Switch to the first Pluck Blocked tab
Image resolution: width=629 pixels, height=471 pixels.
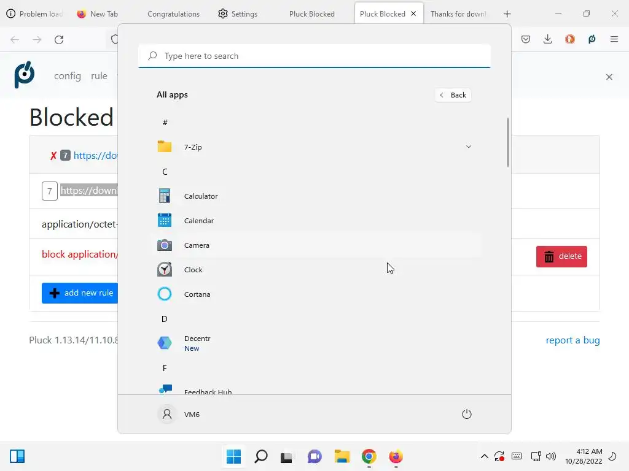[311, 14]
